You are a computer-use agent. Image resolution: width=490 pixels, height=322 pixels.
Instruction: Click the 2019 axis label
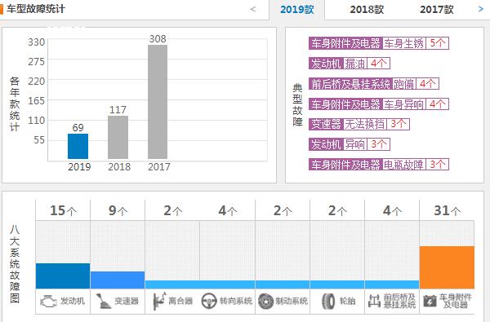[x=79, y=167]
